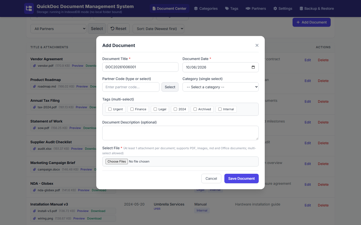Click the QuickDoc logo icon
Image resolution: width=361 pixels, height=225 pixels.
(x=29, y=8)
